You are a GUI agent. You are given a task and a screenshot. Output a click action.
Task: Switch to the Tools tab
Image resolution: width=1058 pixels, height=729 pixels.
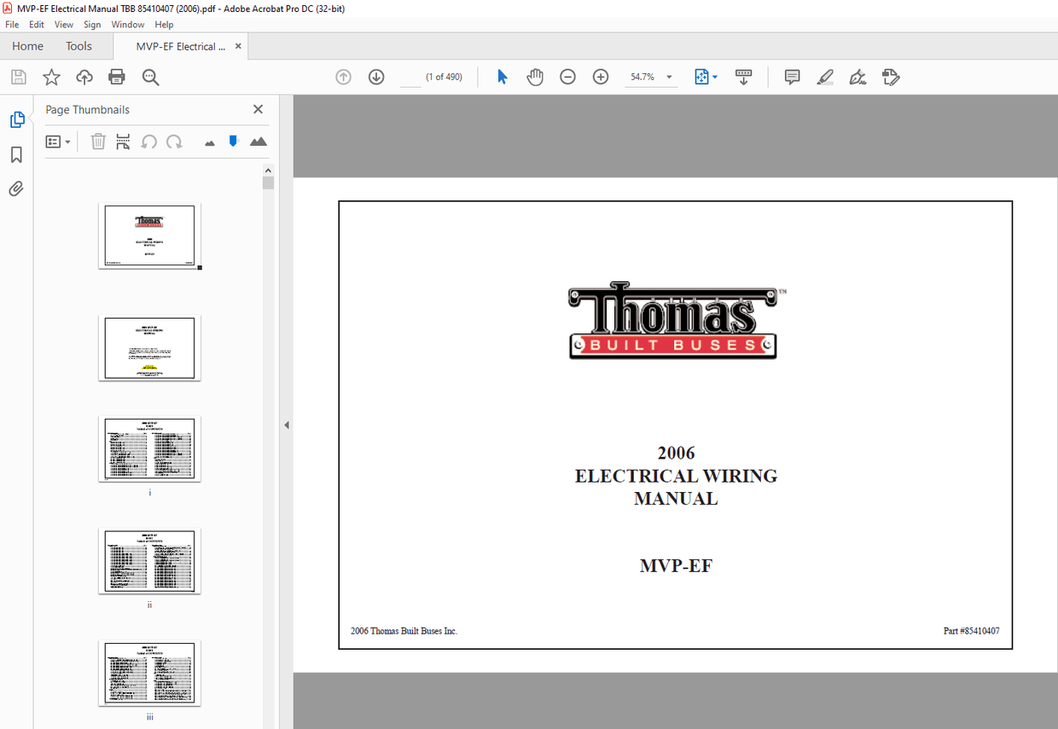tap(78, 46)
